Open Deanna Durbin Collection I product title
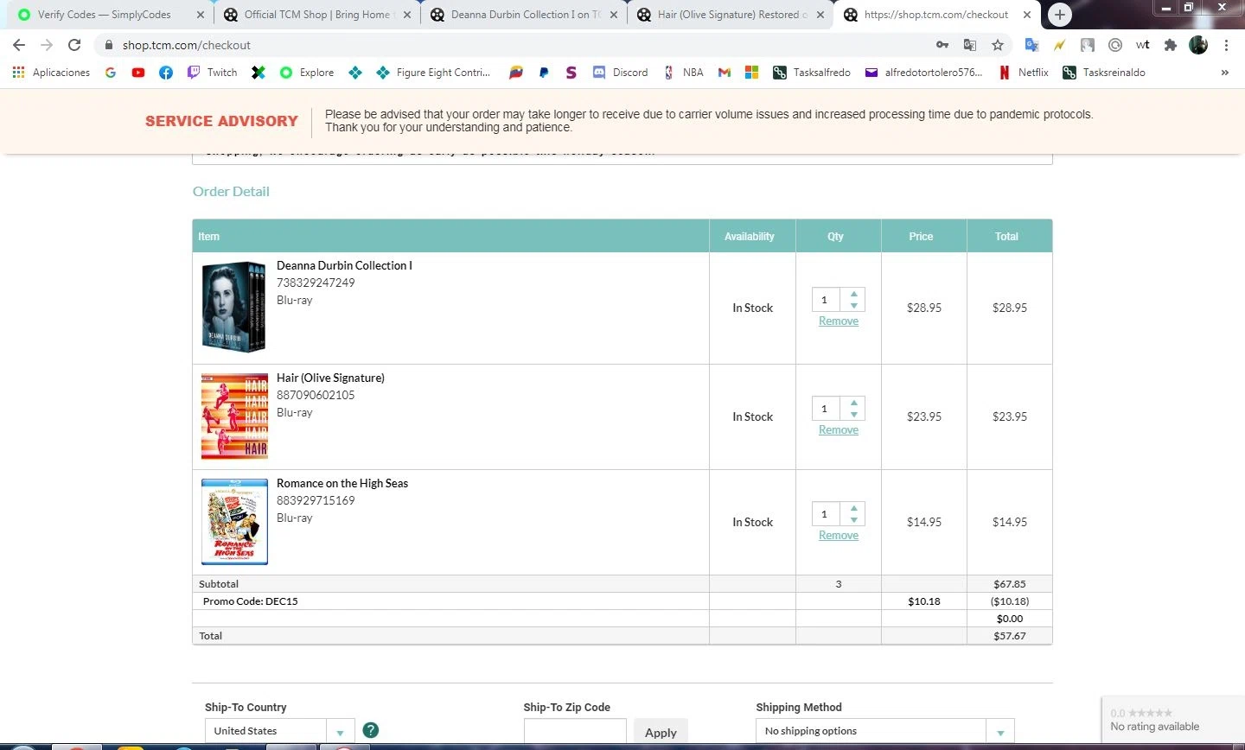1245x750 pixels. [x=344, y=265]
